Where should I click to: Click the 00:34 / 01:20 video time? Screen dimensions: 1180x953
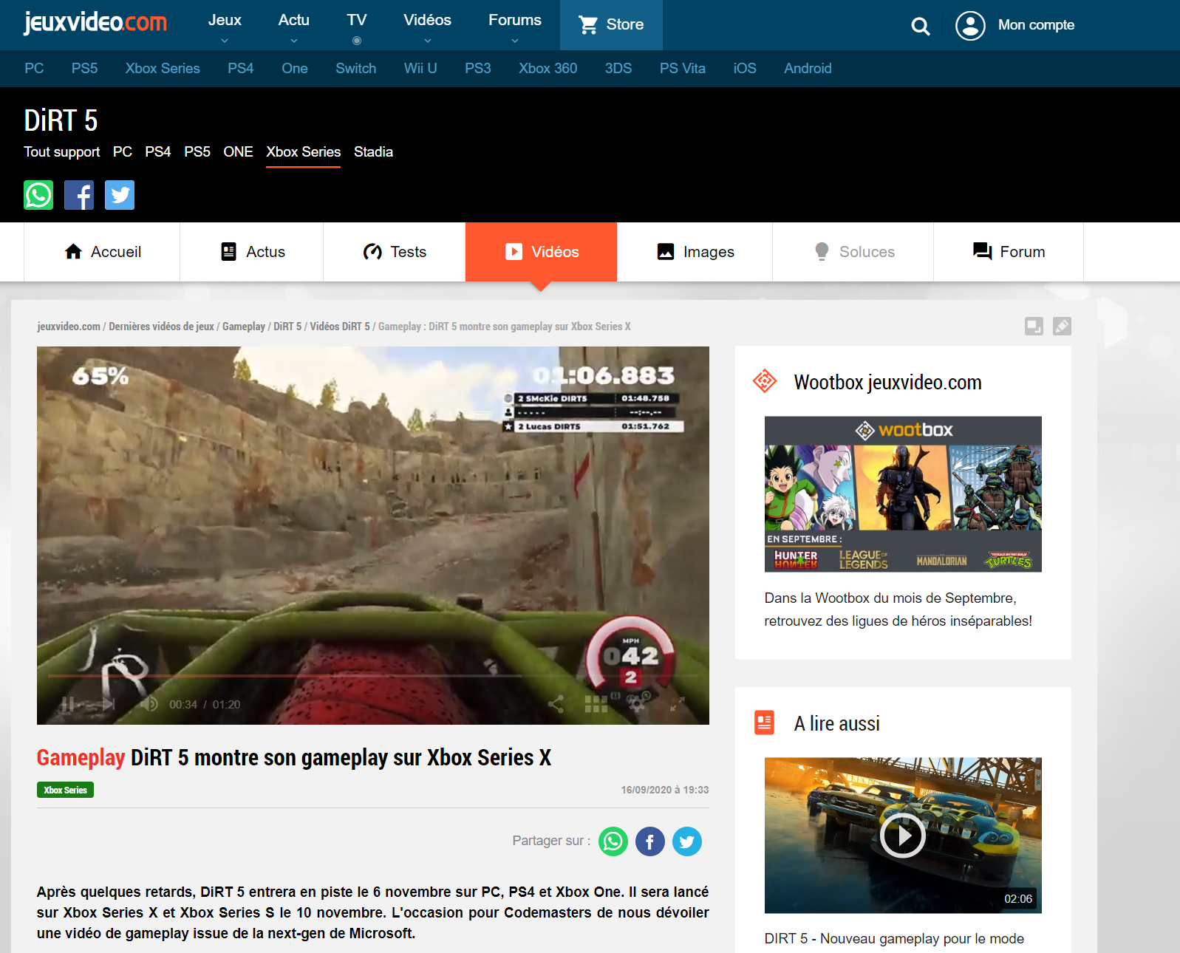pyautogui.click(x=205, y=704)
